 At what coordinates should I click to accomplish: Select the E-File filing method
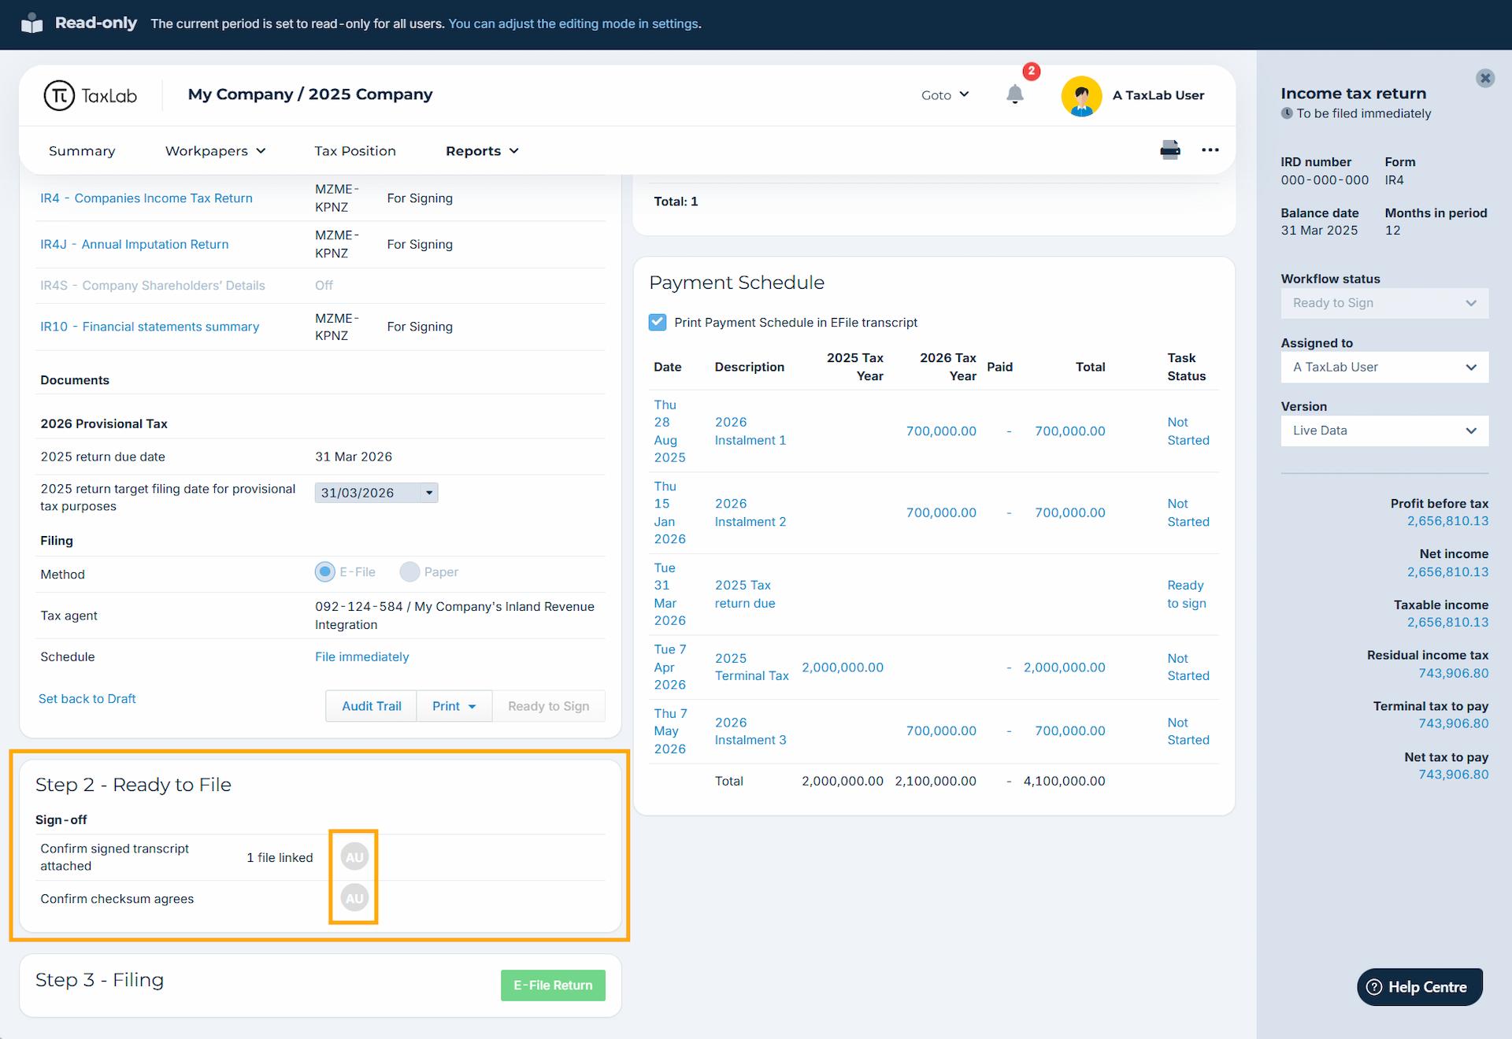324,572
